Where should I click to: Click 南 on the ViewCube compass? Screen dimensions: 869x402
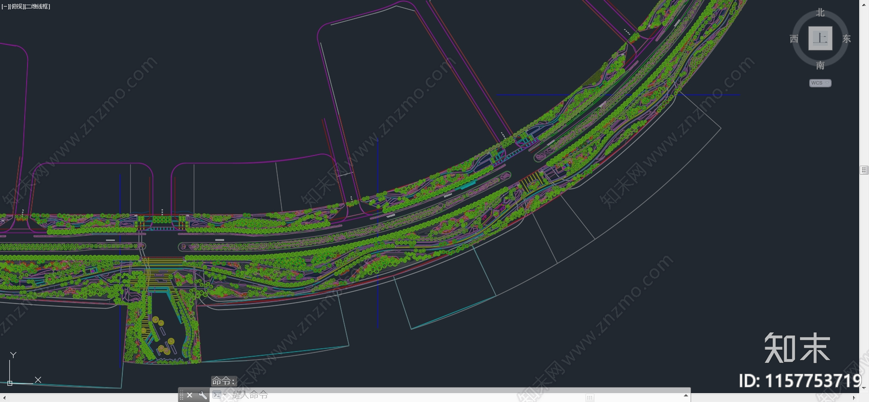820,65
